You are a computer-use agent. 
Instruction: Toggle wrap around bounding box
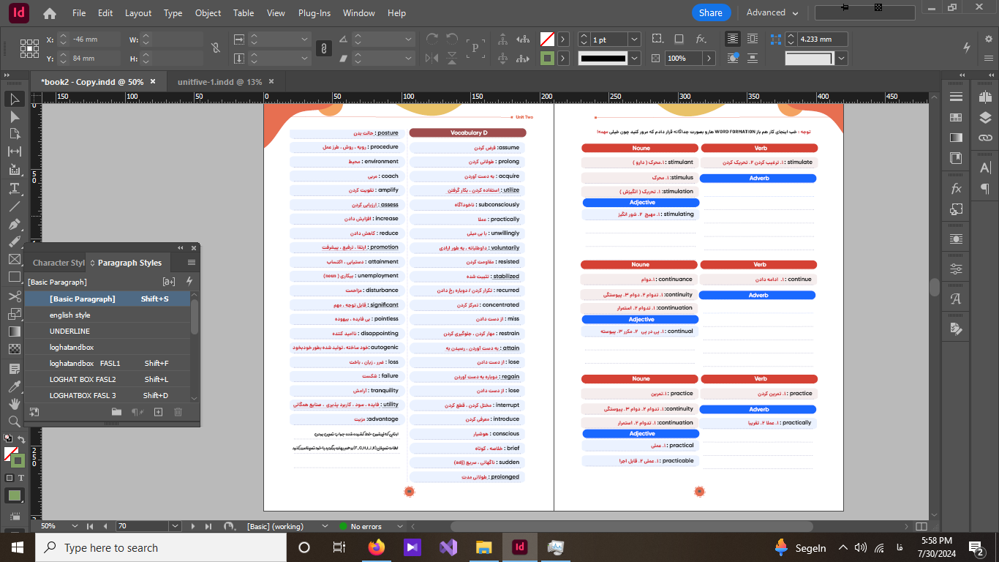[x=752, y=39]
